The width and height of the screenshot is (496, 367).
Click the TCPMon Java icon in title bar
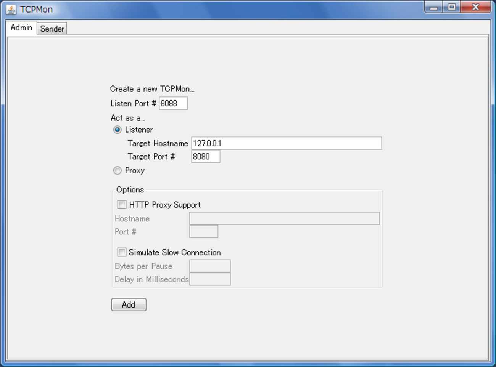click(x=11, y=10)
